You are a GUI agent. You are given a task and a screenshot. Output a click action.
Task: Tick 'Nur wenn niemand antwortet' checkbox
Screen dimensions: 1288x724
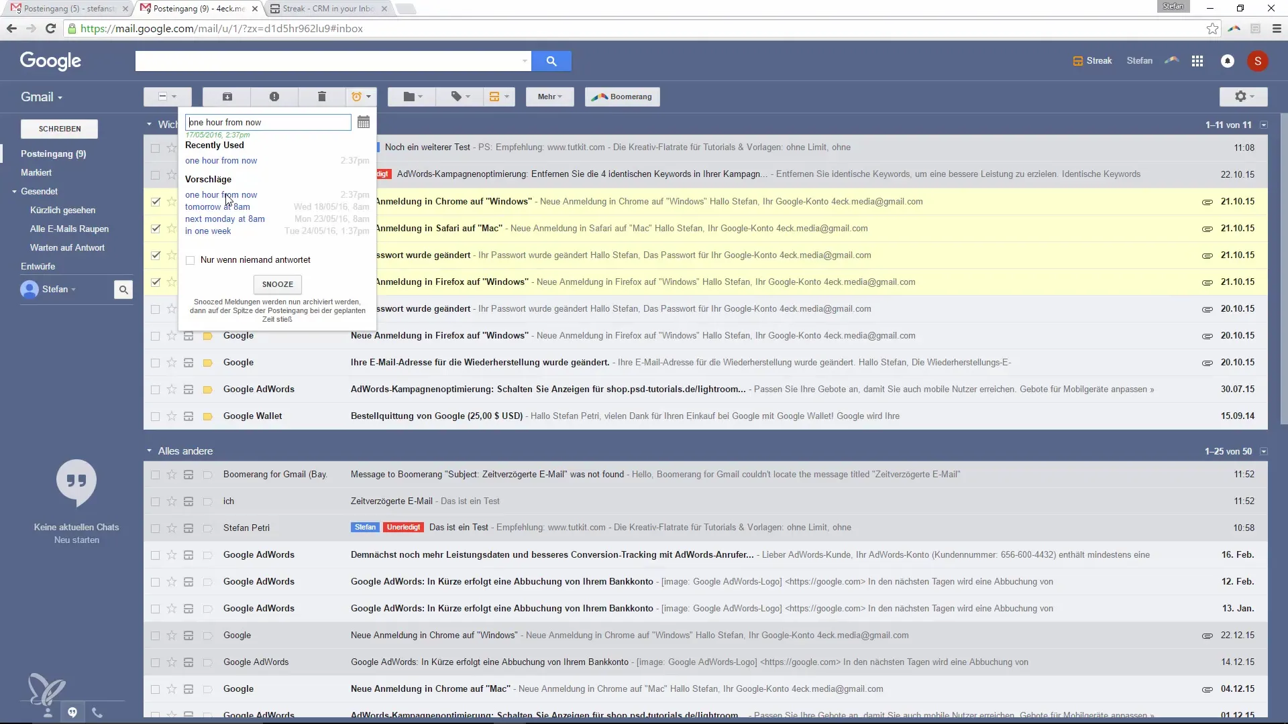[x=191, y=260]
